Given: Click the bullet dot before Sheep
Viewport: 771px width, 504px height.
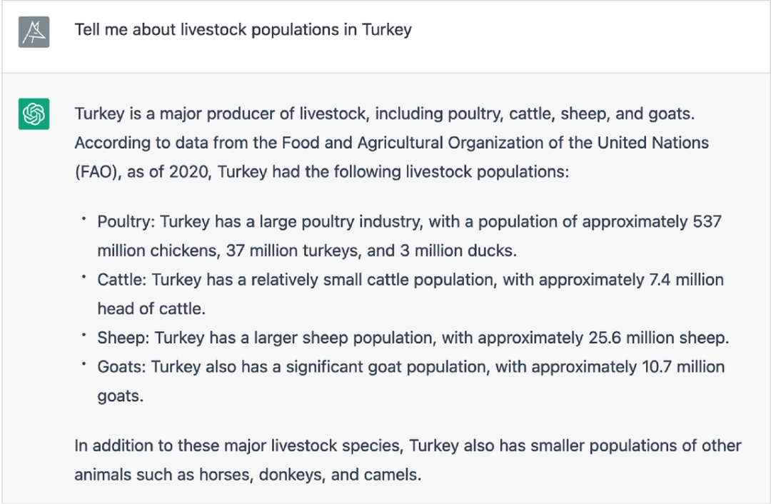Looking at the screenshot, I should pyautogui.click(x=84, y=335).
